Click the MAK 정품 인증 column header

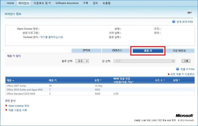(123, 80)
